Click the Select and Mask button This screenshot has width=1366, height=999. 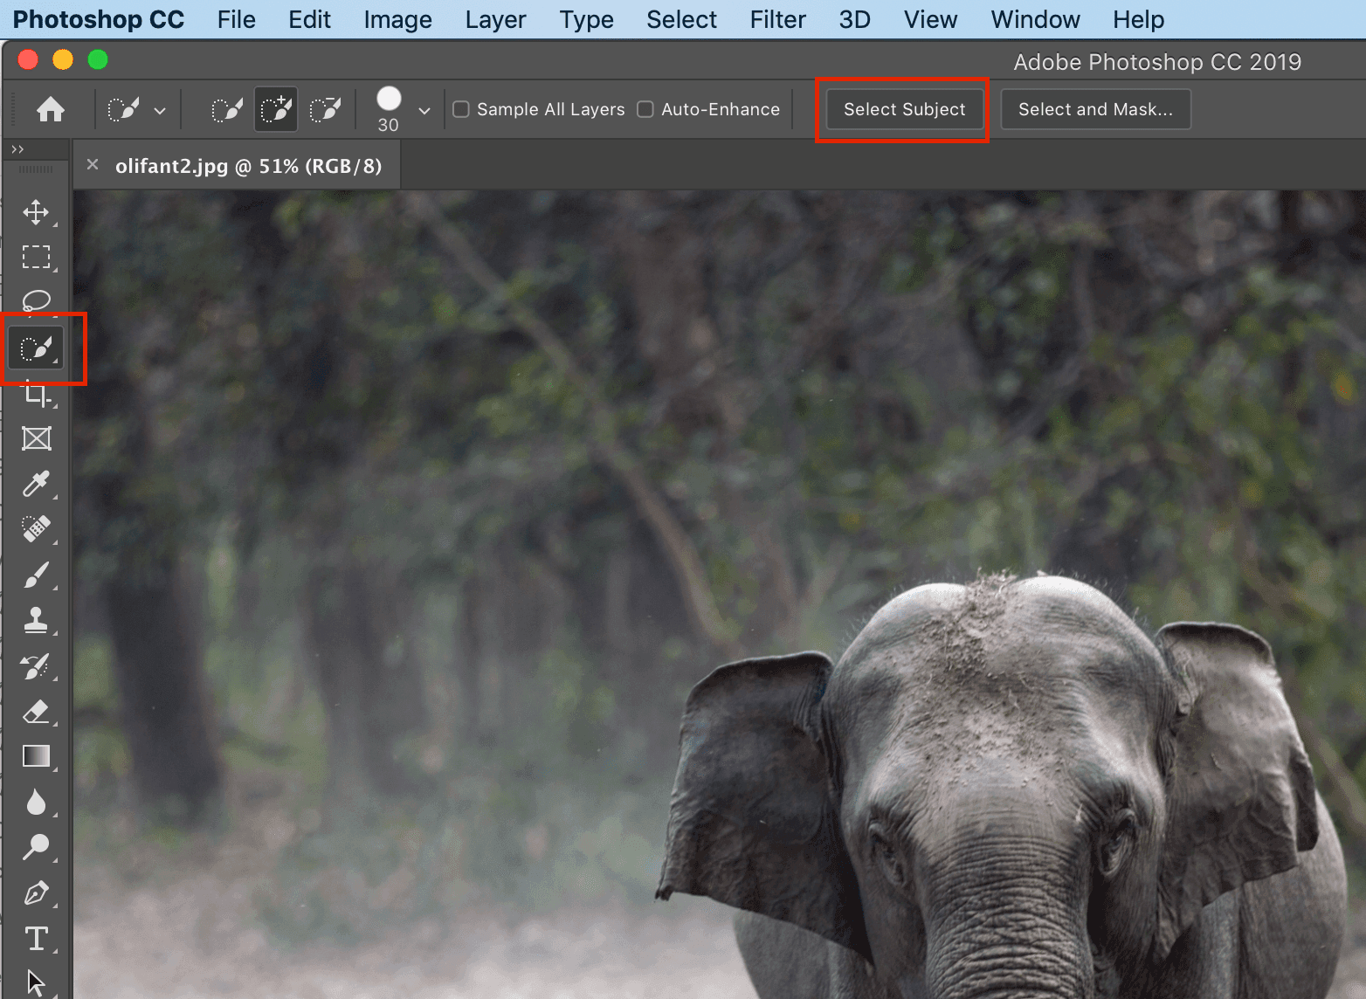point(1095,109)
